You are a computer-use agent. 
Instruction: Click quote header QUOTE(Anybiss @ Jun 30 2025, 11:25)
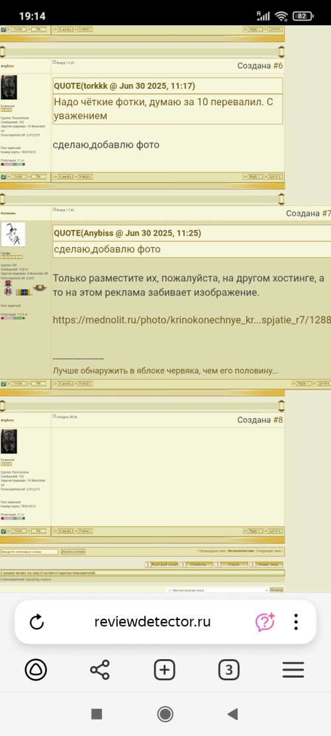[126, 233]
